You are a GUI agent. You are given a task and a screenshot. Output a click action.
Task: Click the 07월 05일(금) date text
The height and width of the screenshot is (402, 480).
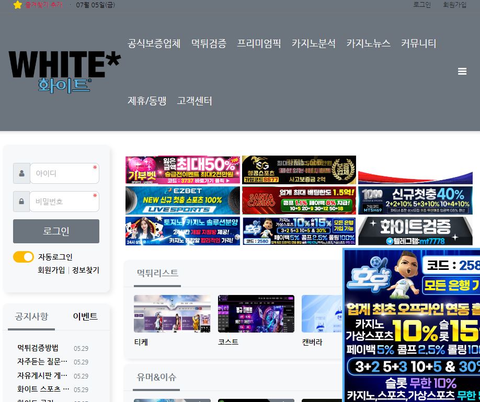(96, 5)
